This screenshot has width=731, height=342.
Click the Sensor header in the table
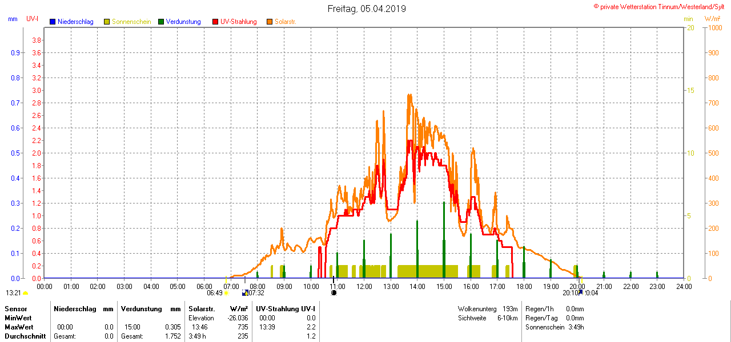click(15, 308)
